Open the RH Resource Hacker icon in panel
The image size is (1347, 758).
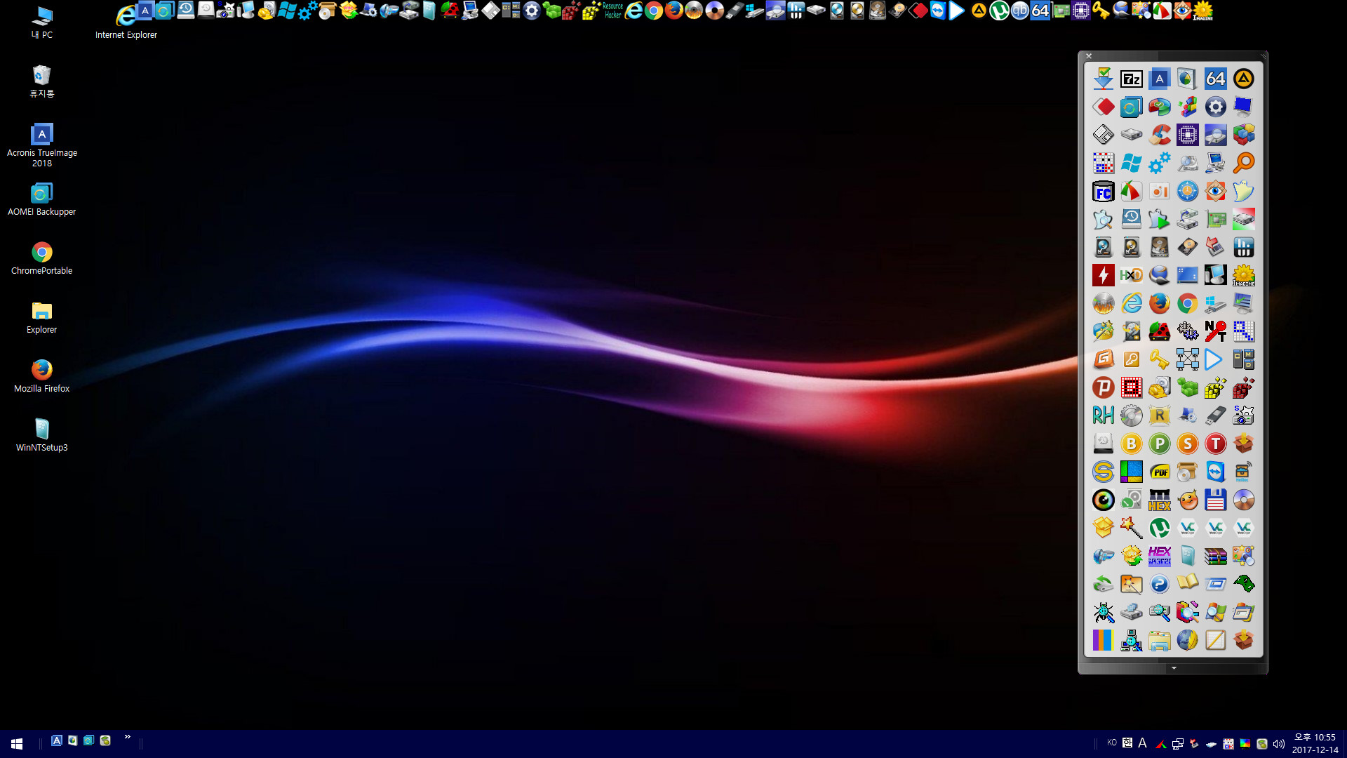click(x=1104, y=415)
